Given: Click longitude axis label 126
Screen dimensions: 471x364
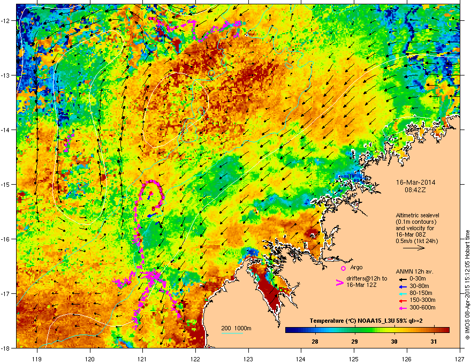Looking at the screenshot, I should pos(407,359).
